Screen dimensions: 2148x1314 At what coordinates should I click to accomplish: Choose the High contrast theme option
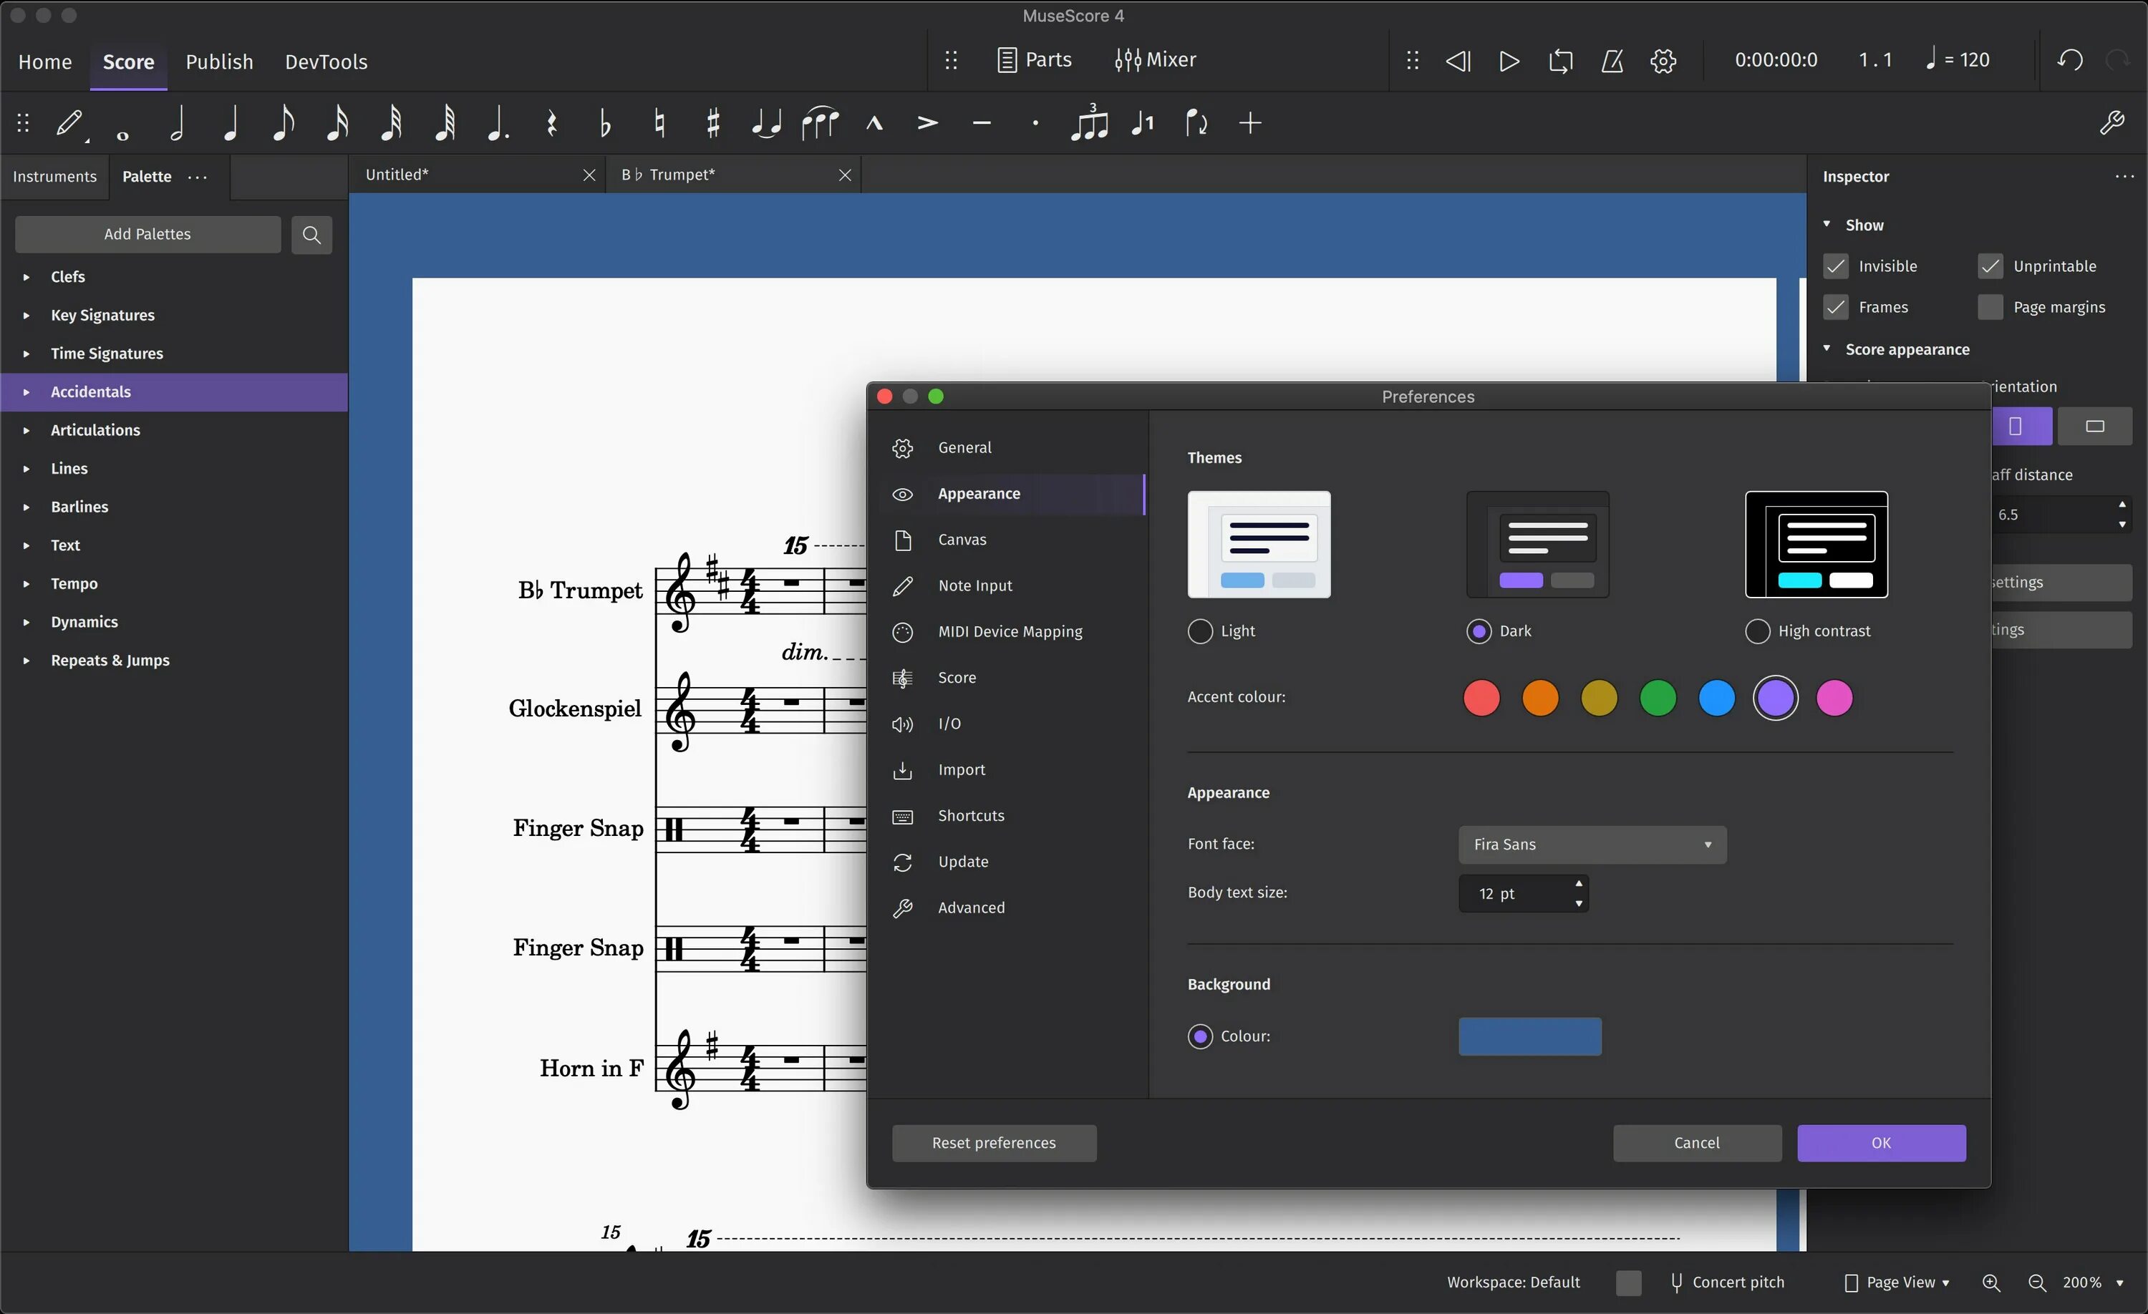pyautogui.click(x=1758, y=631)
